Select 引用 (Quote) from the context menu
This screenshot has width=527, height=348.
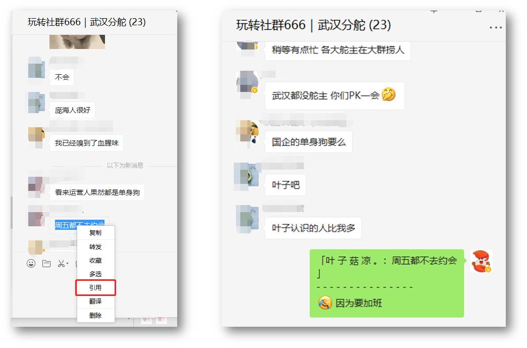coord(96,288)
